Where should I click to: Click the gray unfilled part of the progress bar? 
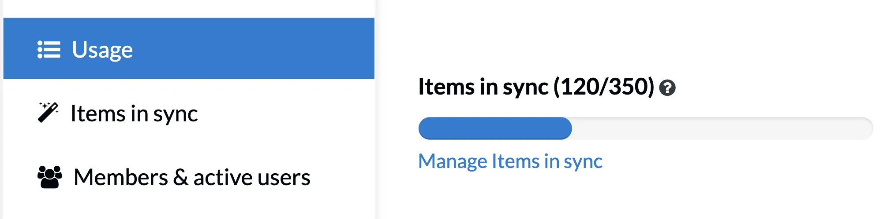[x=722, y=128]
